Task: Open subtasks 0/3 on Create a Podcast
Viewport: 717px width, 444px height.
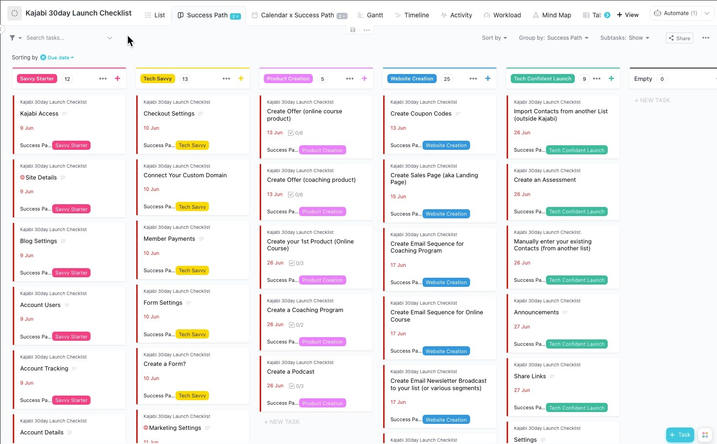Action: [x=296, y=386]
